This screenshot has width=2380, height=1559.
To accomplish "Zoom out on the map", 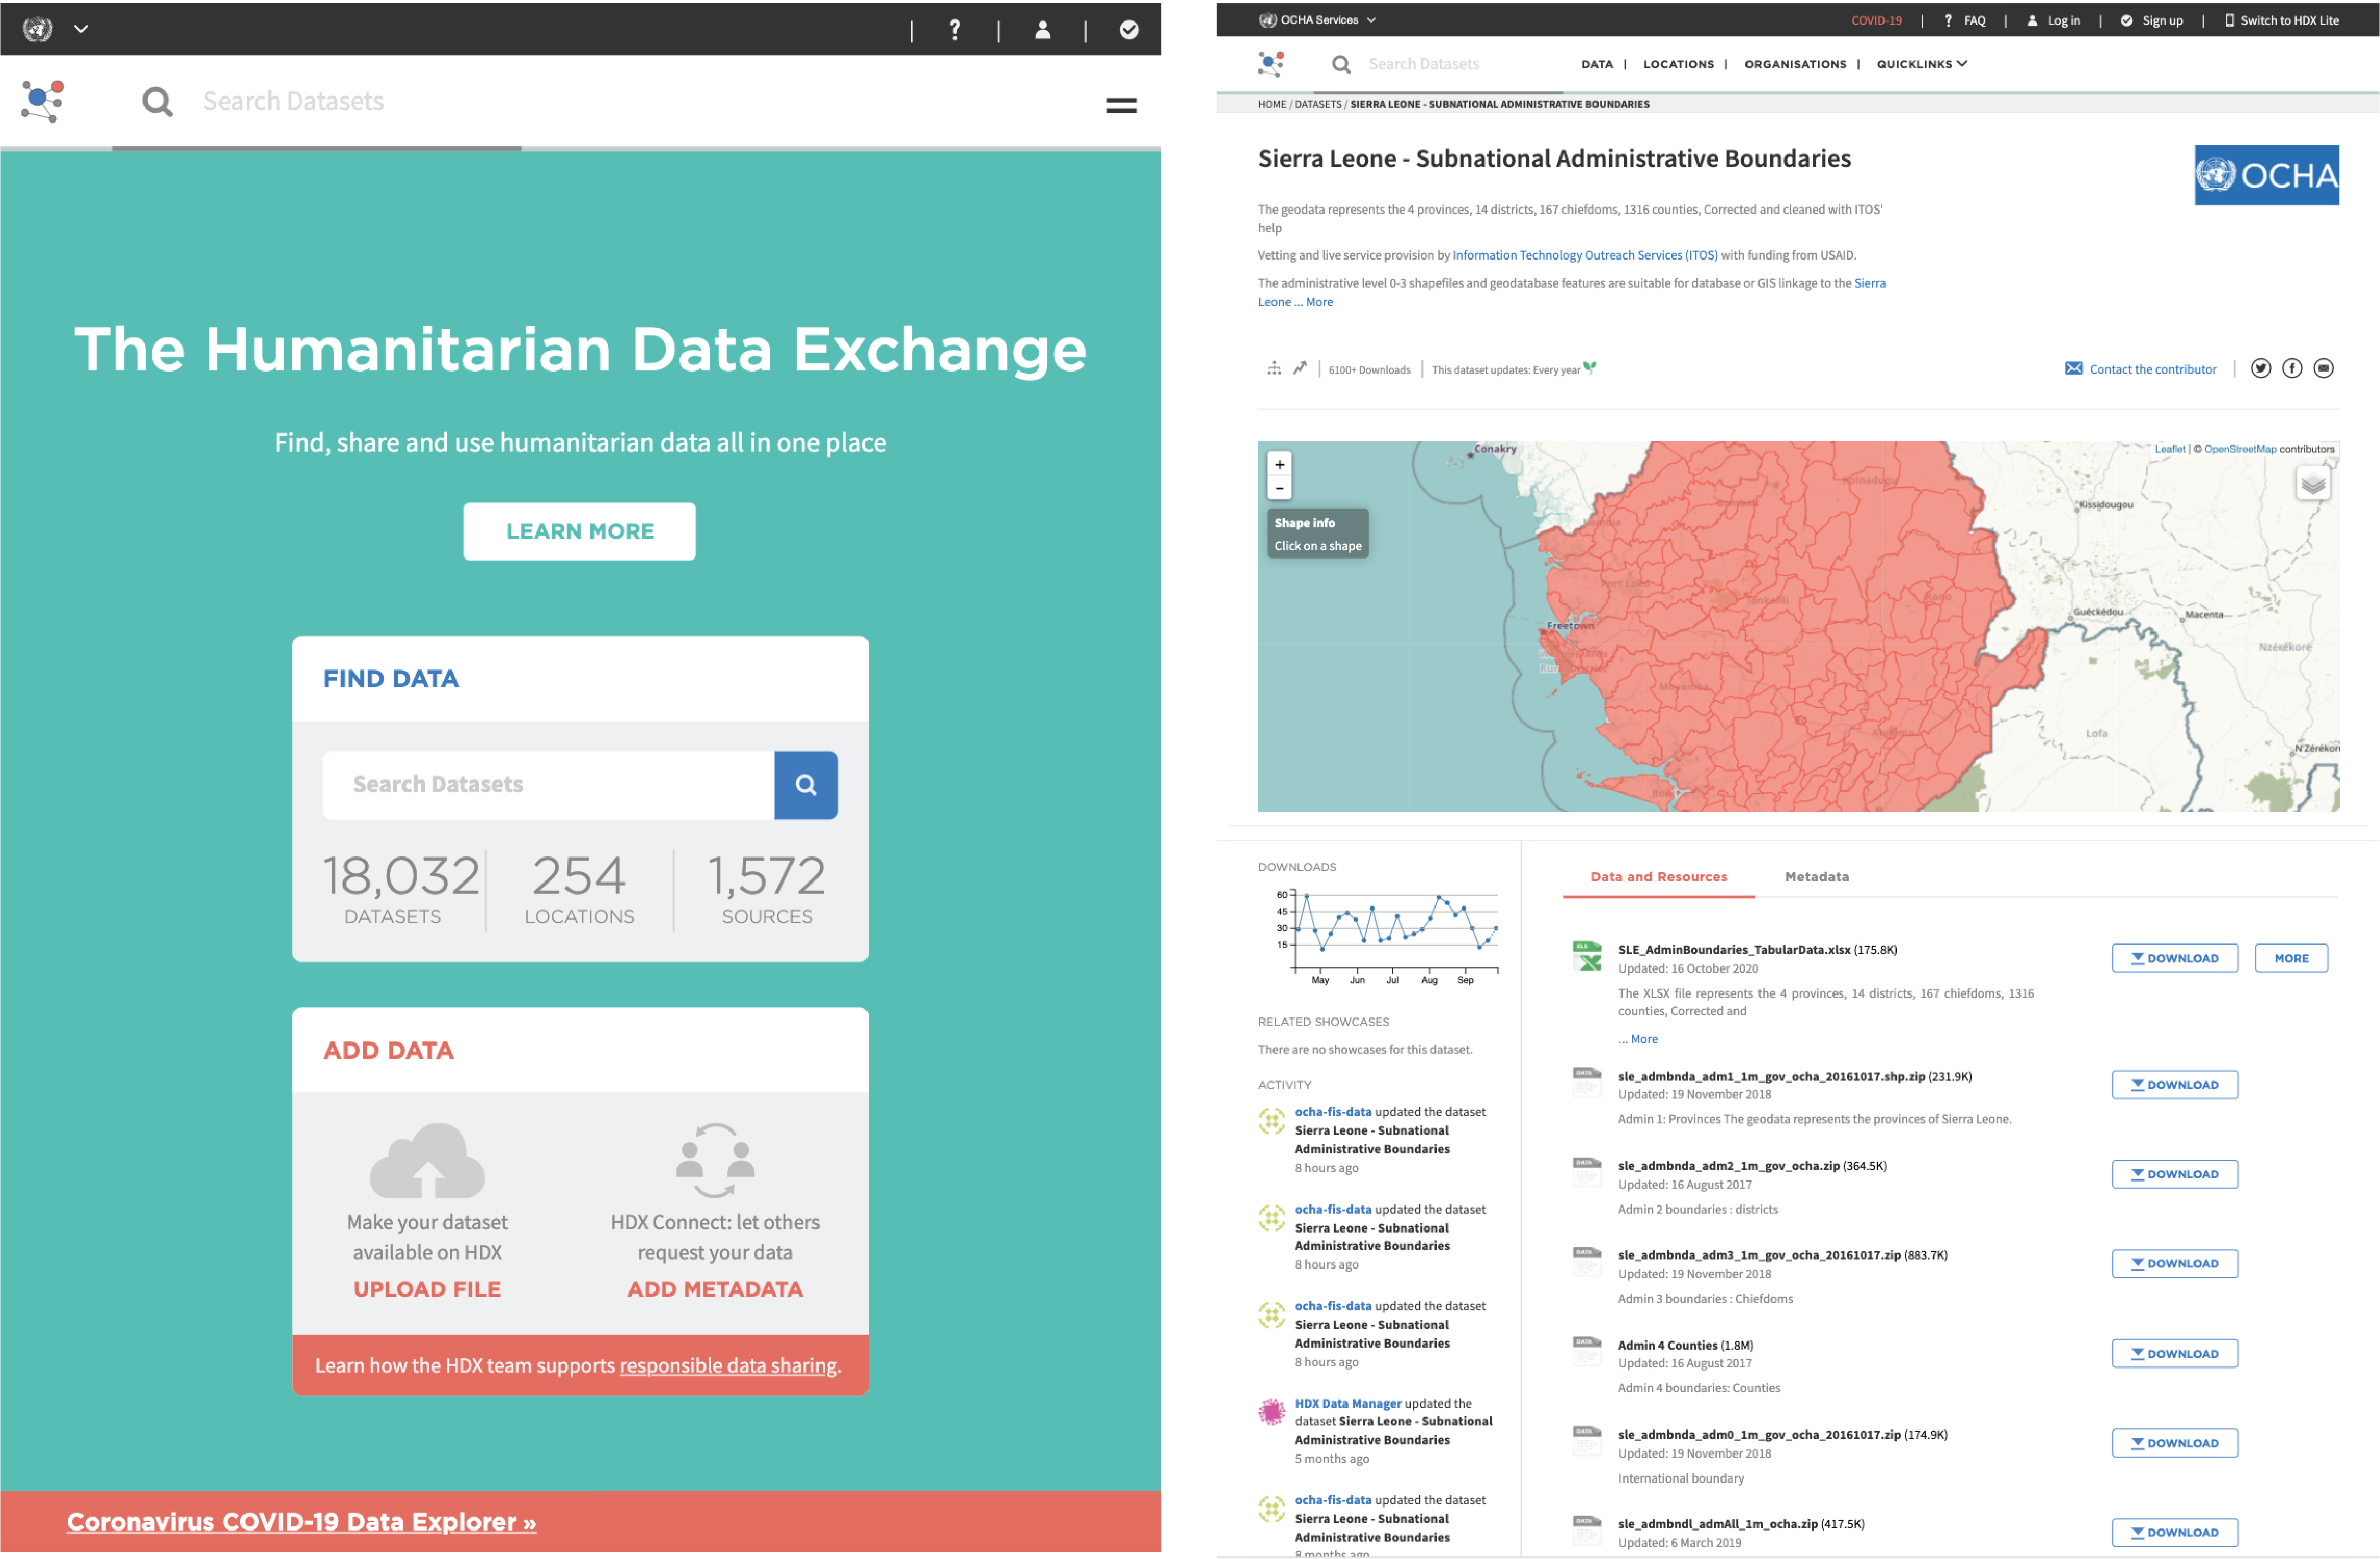I will click(x=1279, y=489).
